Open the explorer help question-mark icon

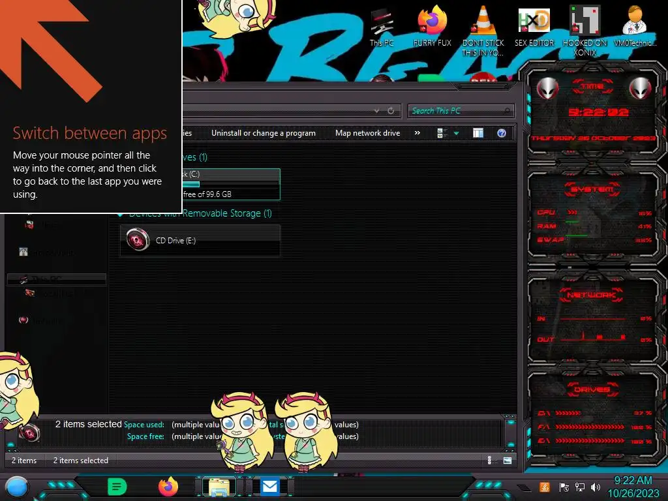point(502,133)
